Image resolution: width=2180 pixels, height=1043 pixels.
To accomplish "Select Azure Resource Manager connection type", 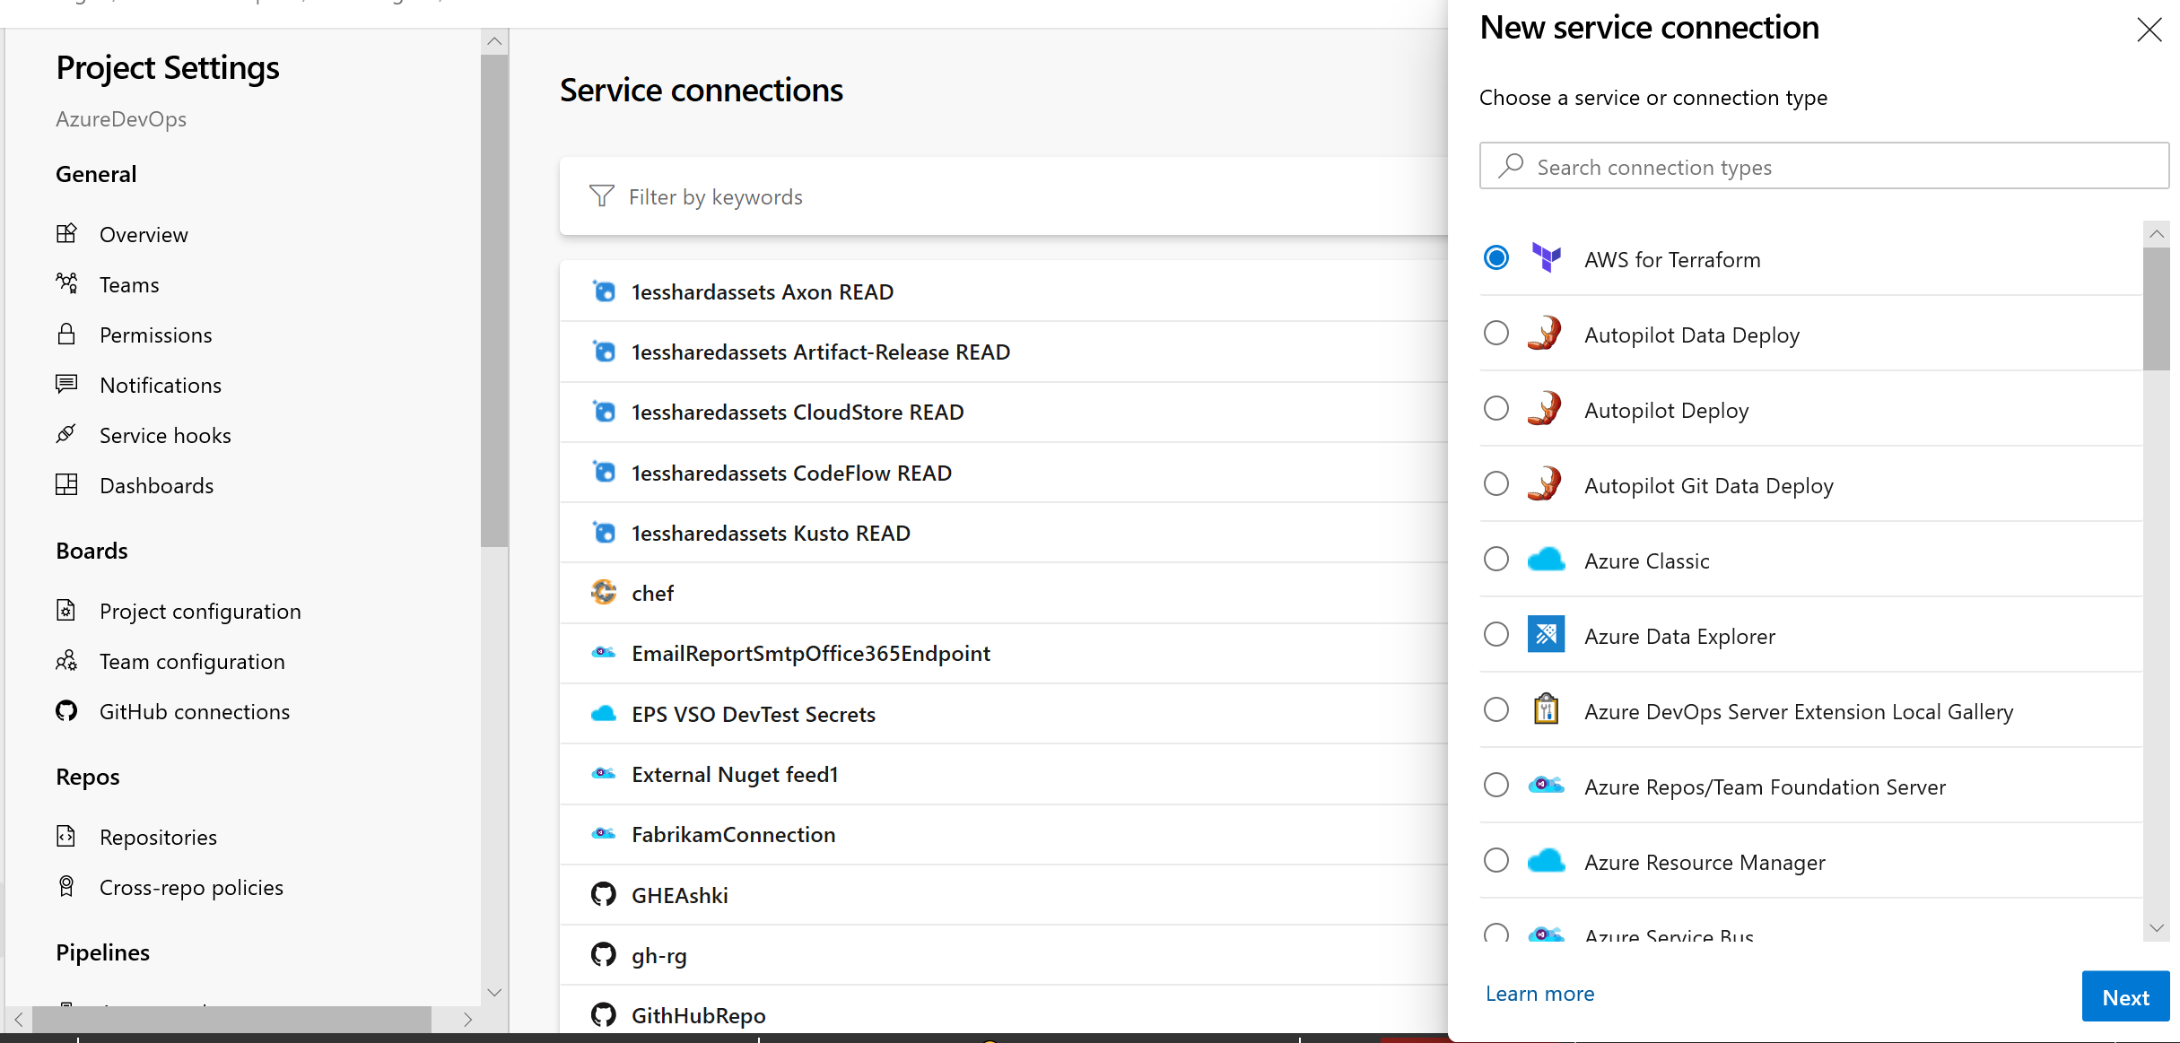I will 1499,862.
